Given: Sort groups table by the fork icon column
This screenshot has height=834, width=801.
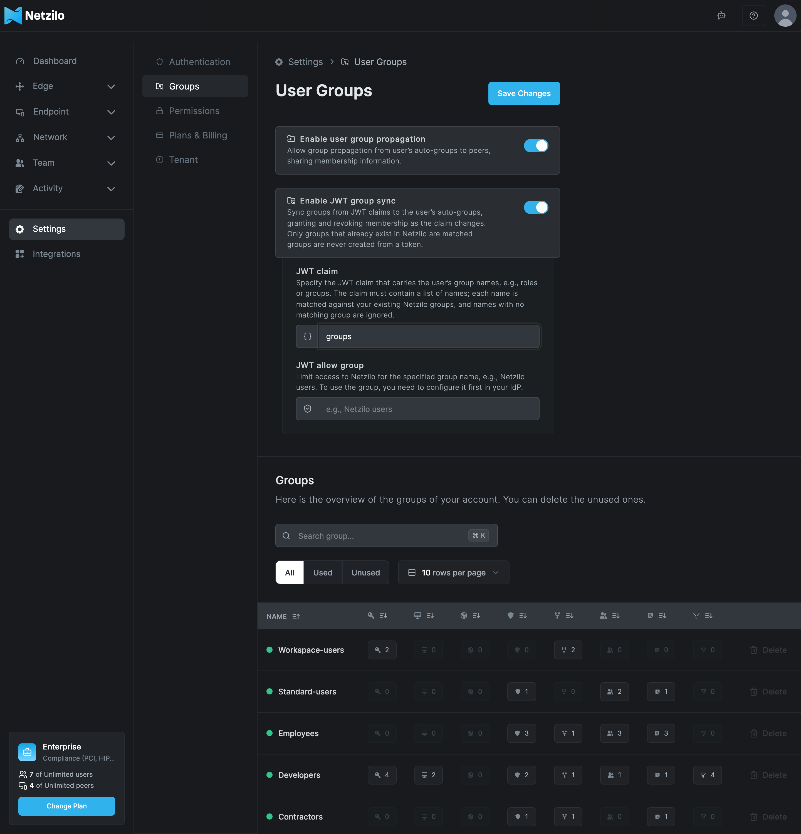Looking at the screenshot, I should pyautogui.click(x=564, y=616).
